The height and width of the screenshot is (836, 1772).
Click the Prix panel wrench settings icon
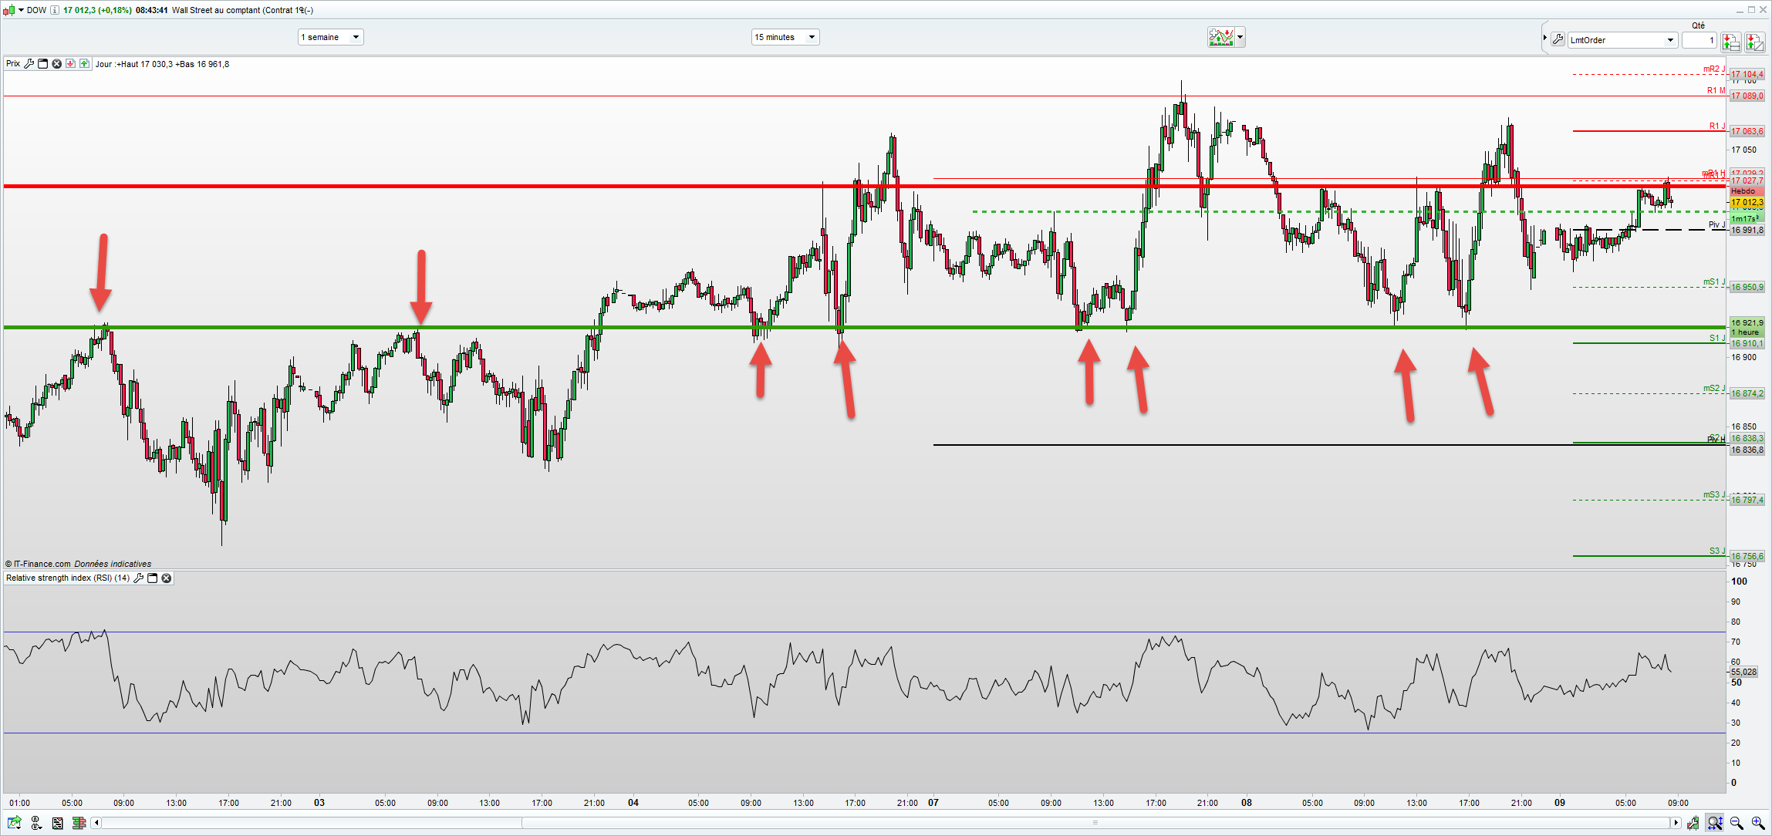[29, 64]
